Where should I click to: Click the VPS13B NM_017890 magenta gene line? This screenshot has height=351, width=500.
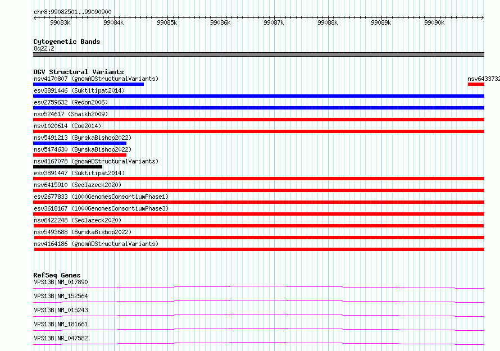[258, 287]
